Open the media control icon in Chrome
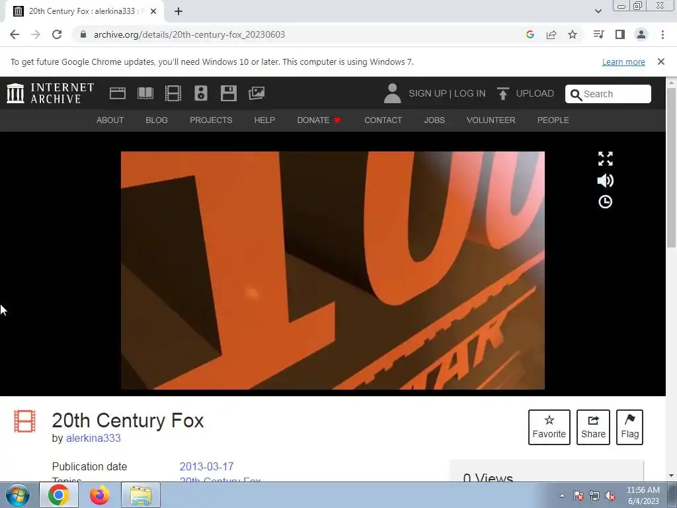677x508 pixels. [x=598, y=34]
